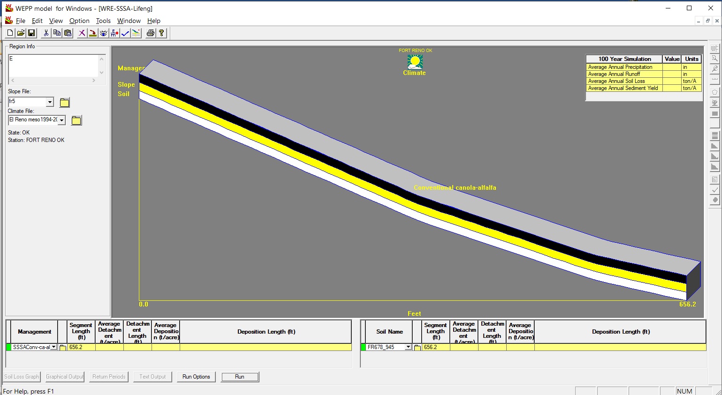Image resolution: width=722 pixels, height=395 pixels.
Task: Click the management segment length cell 656.2
Action: pyautogui.click(x=81, y=347)
